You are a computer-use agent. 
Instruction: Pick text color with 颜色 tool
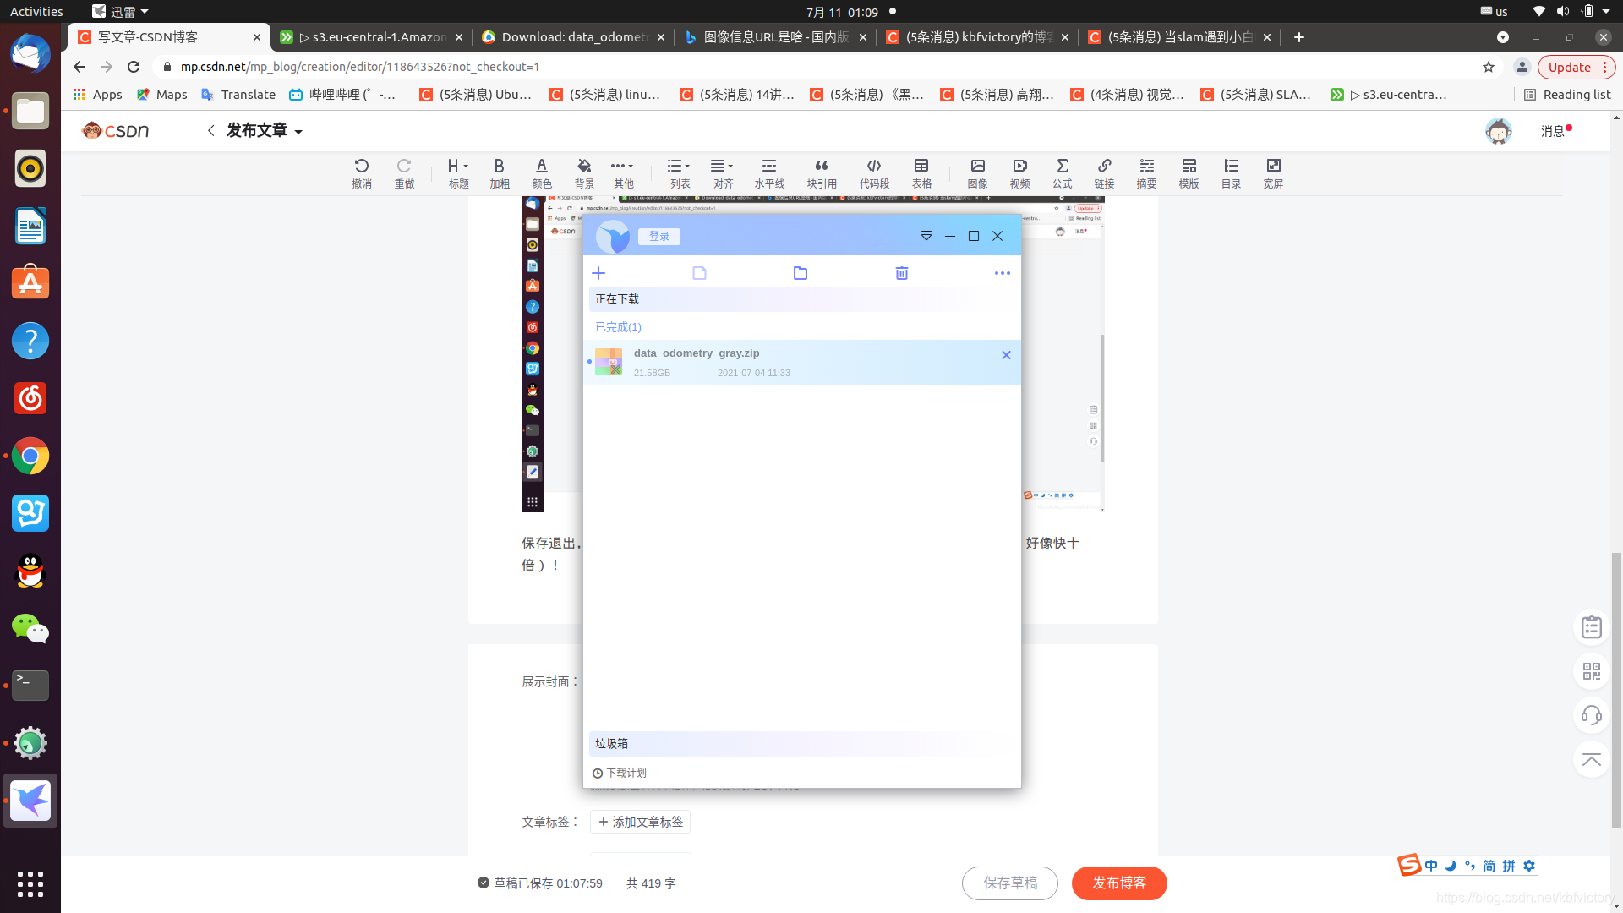coord(541,172)
